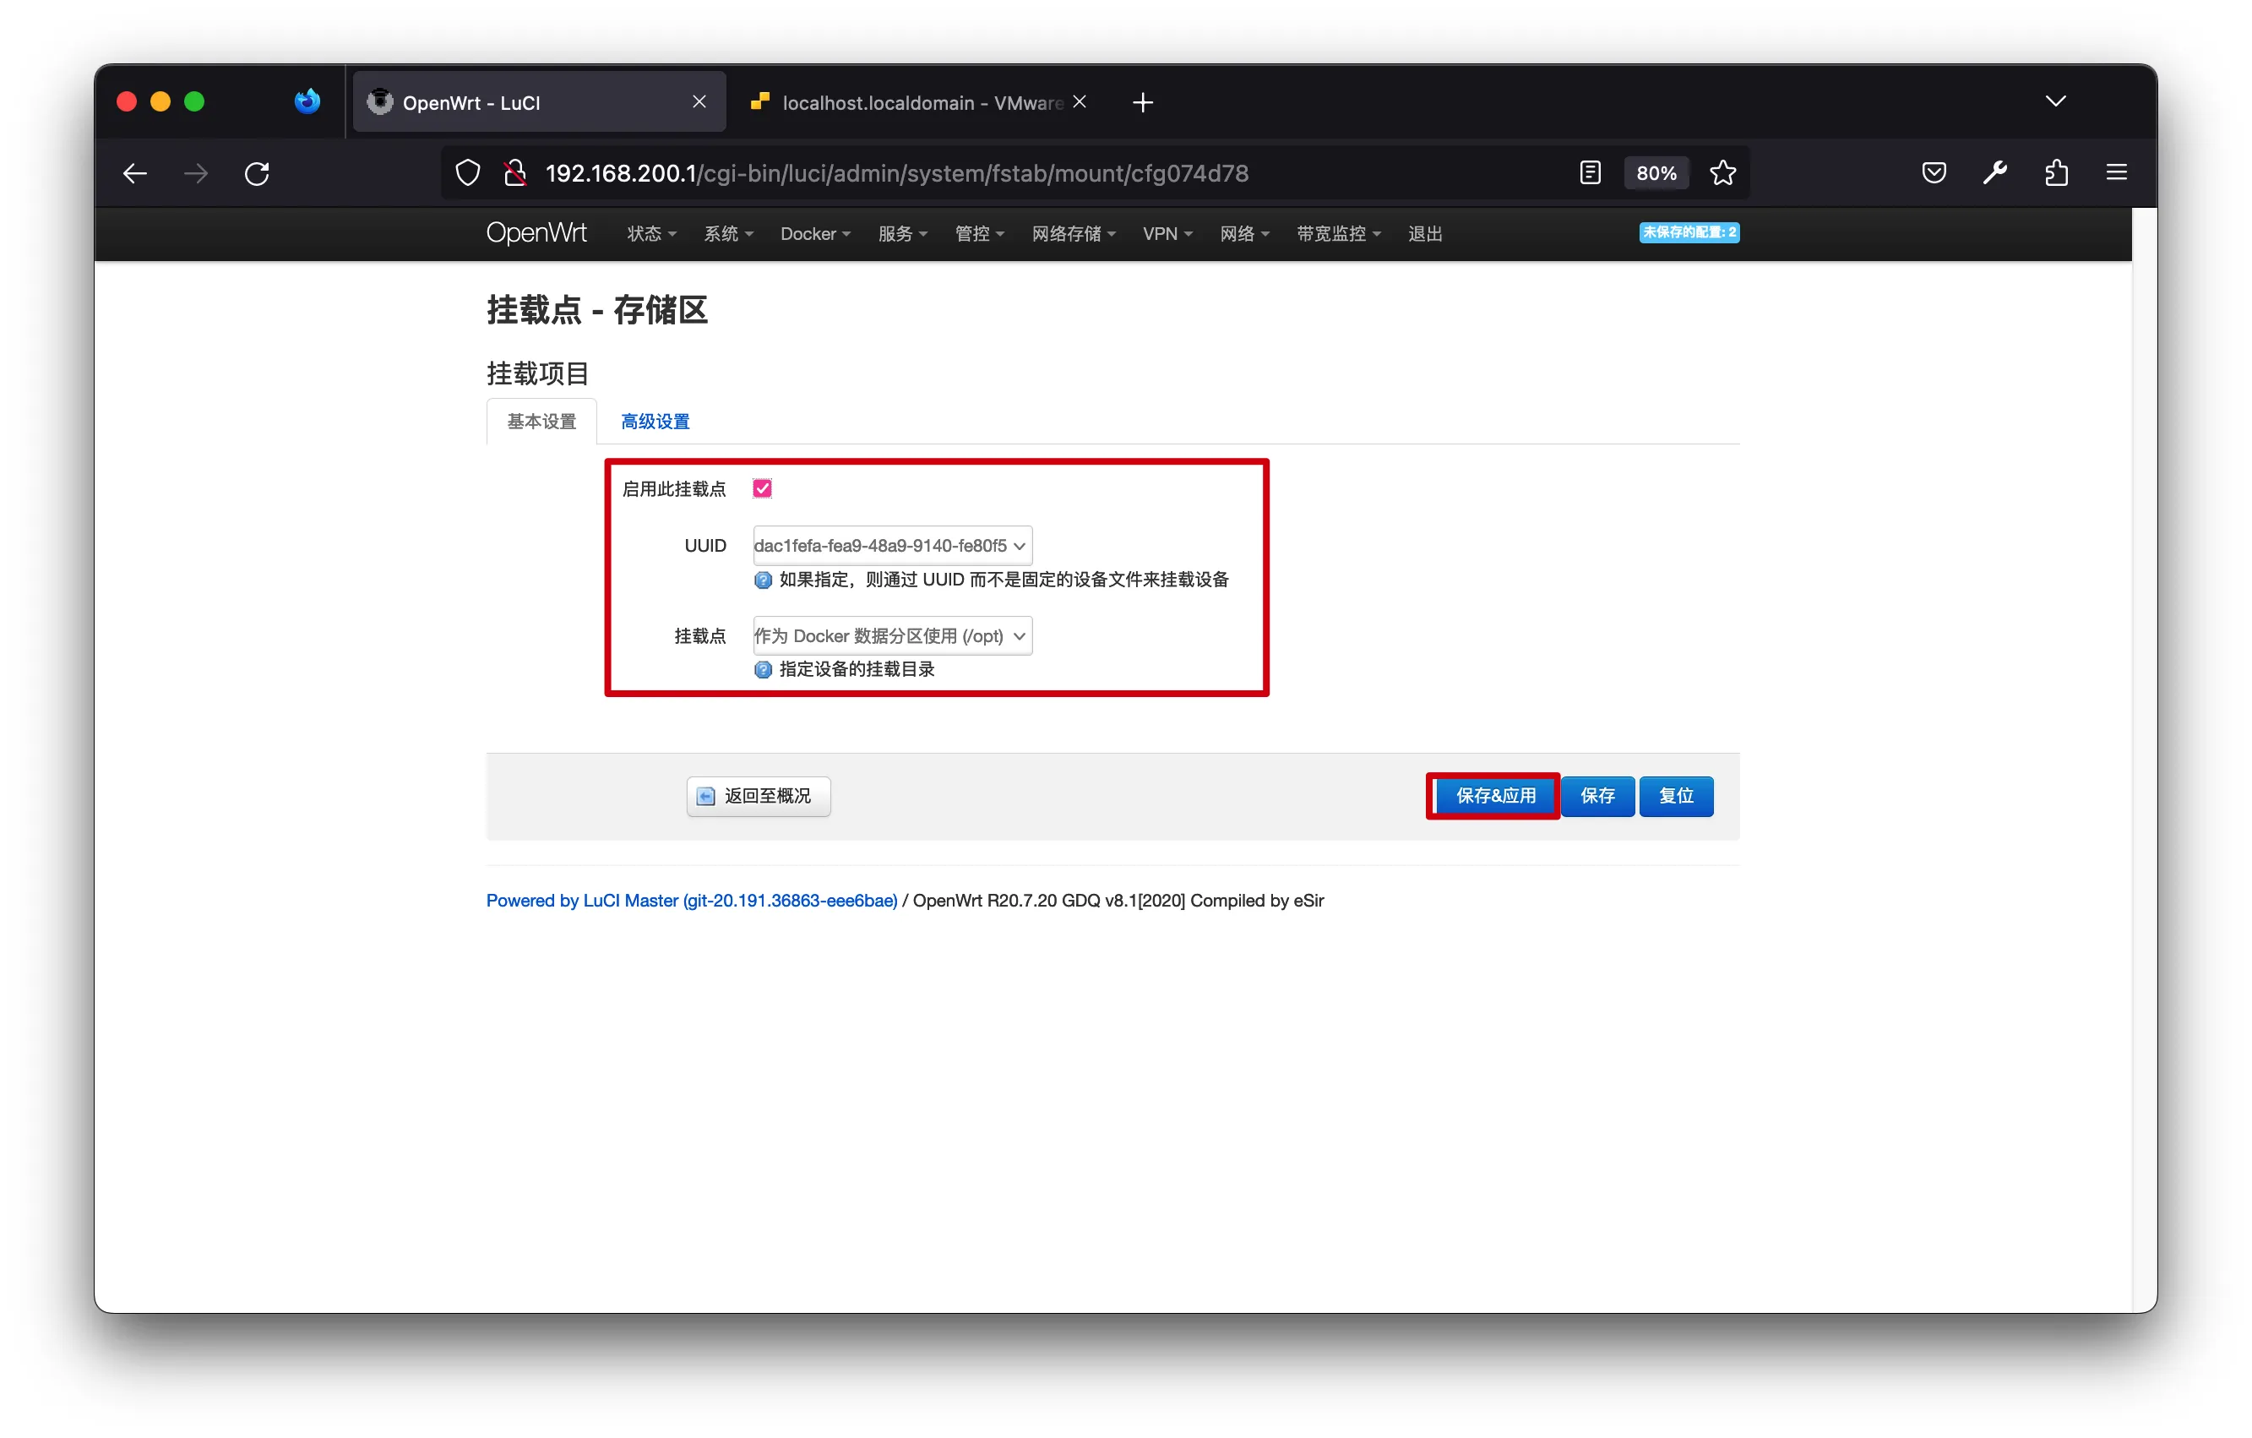Select the 基本设置 tab
The width and height of the screenshot is (2252, 1438).
(x=541, y=422)
